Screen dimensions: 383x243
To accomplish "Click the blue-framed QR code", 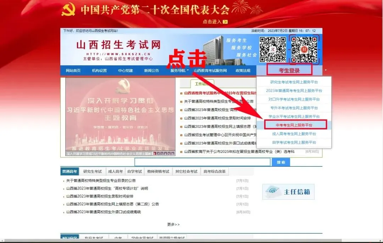I will tap(304, 49).
